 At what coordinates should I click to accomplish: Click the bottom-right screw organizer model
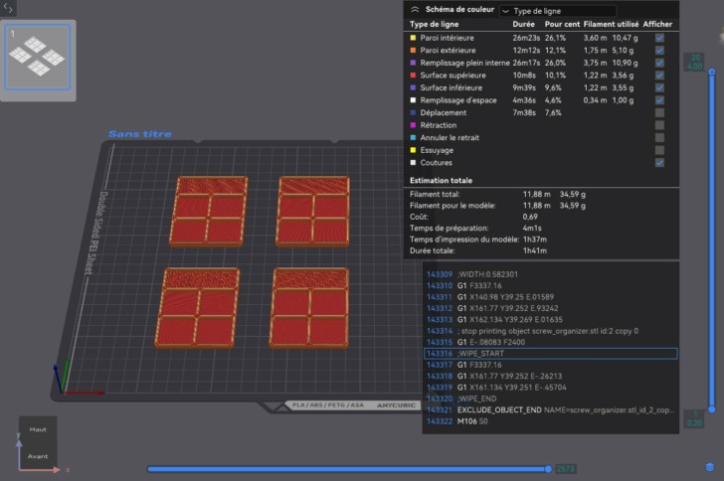point(309,307)
